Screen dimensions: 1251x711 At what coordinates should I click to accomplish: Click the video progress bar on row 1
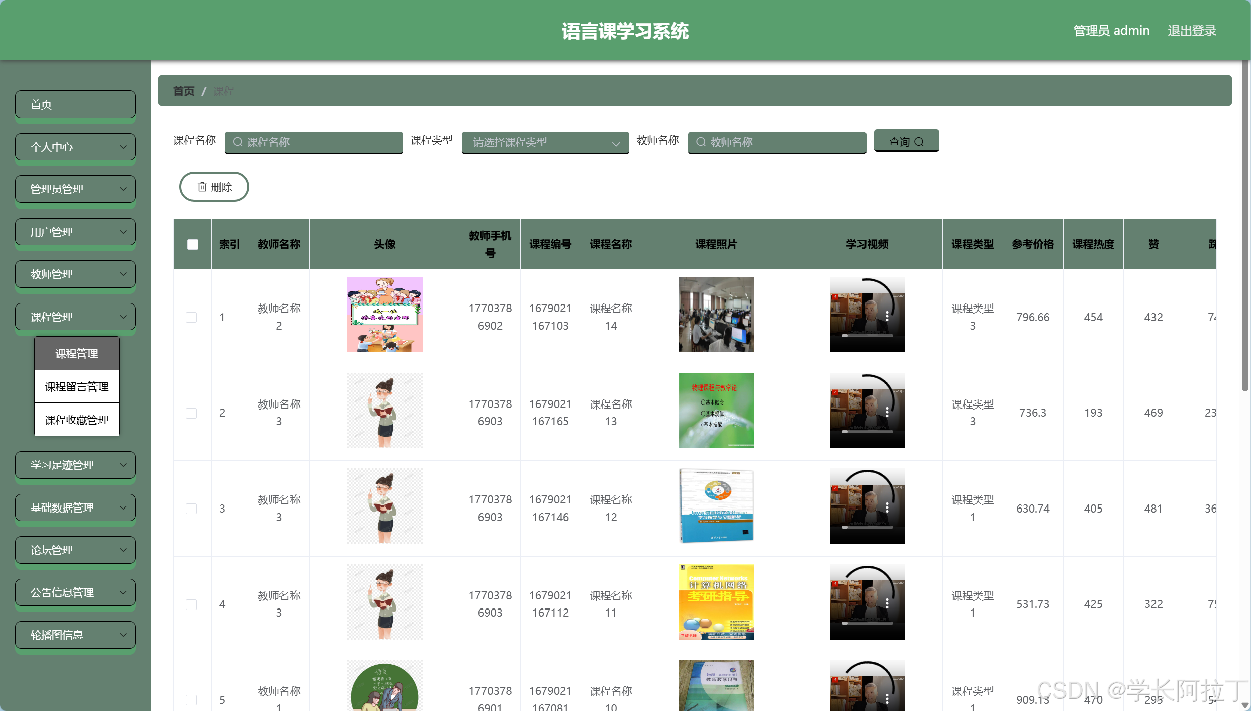(867, 336)
